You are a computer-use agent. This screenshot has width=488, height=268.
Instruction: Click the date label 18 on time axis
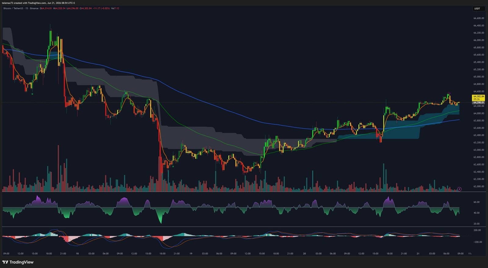[x=77, y=254]
